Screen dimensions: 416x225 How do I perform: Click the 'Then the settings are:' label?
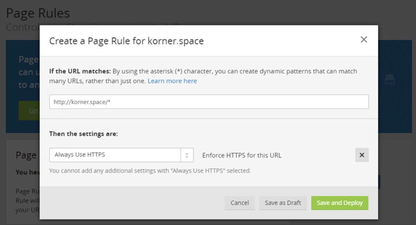(x=83, y=134)
